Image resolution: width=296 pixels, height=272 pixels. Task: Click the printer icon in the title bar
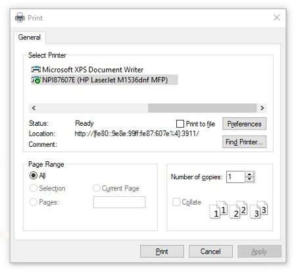(x=20, y=18)
